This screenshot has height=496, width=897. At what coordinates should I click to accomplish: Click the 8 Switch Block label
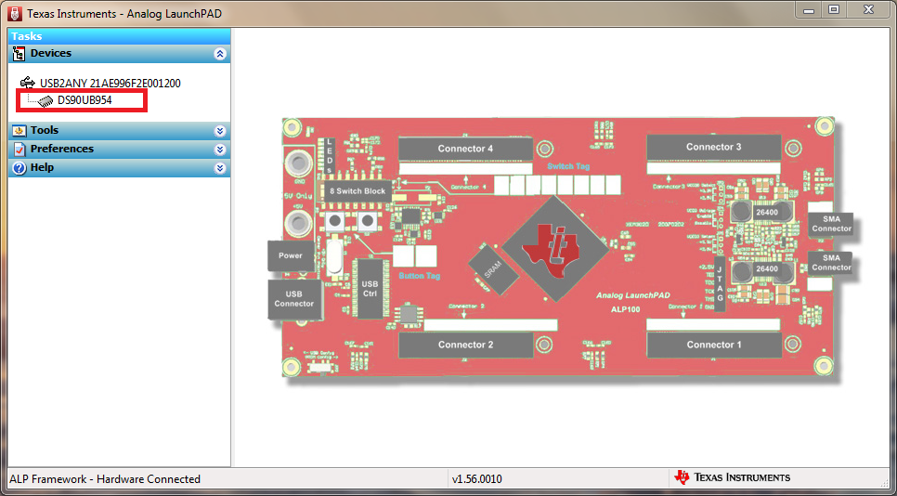[357, 191]
